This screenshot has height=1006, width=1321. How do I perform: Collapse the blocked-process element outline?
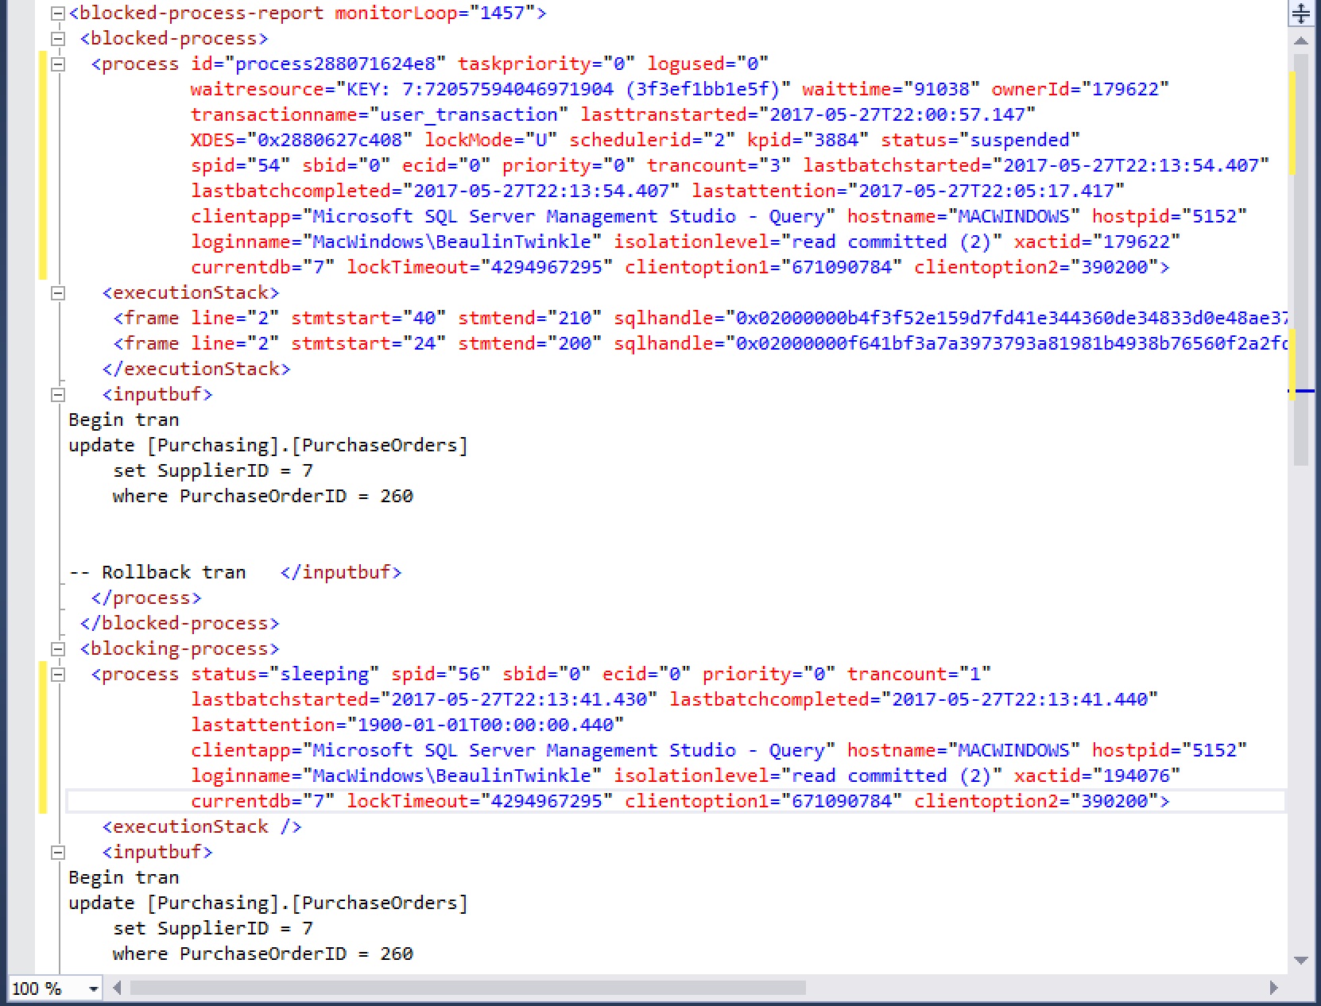click(x=57, y=39)
